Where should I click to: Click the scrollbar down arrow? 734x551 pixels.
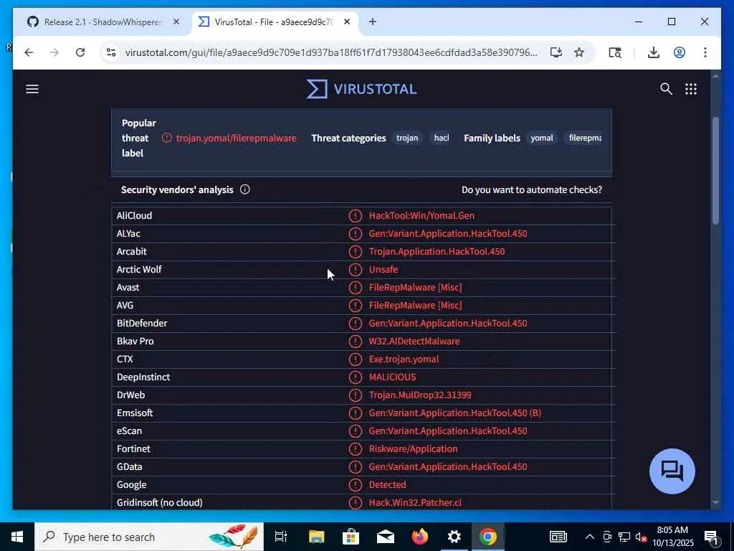coord(715,502)
